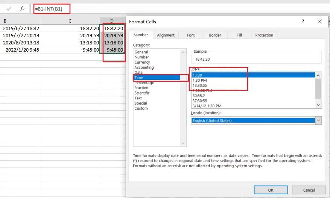Open Format Cells help question mark
Viewport: 330px width, 198px height.
[x=303, y=21]
